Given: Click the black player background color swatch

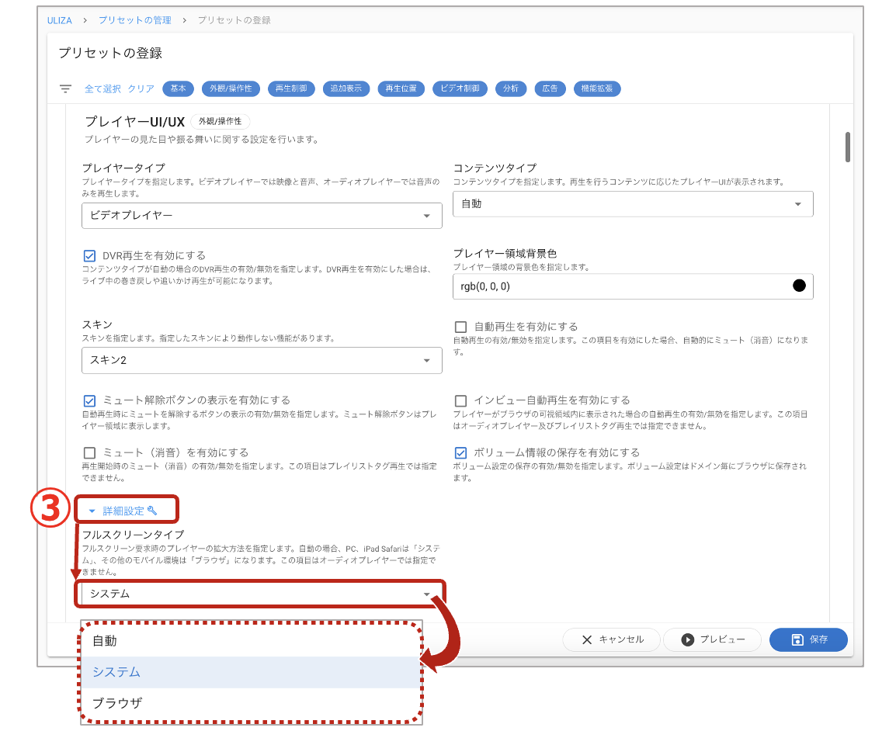Looking at the screenshot, I should pyautogui.click(x=799, y=286).
